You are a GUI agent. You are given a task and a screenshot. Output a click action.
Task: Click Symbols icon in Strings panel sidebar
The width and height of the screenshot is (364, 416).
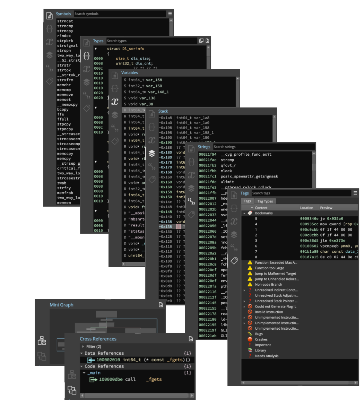(x=191, y=149)
